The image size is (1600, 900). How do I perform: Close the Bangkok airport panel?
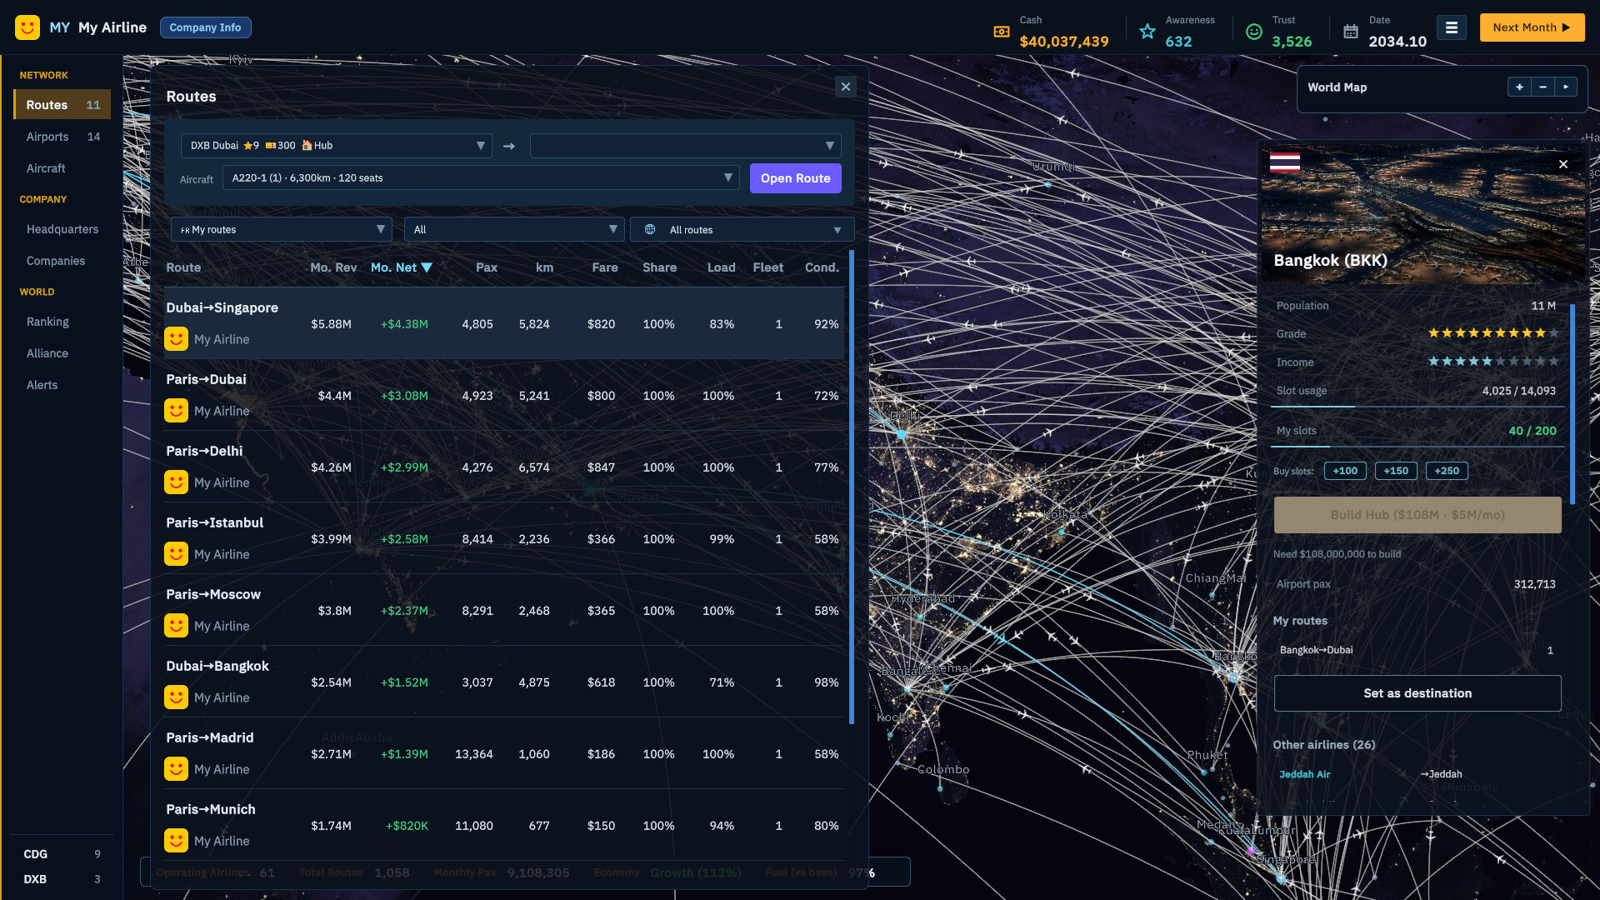pos(1563,164)
